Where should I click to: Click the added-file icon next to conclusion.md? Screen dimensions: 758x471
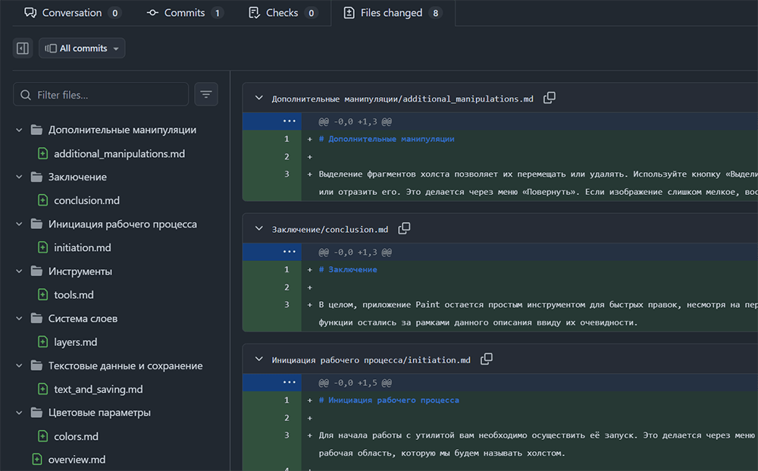[x=43, y=200]
